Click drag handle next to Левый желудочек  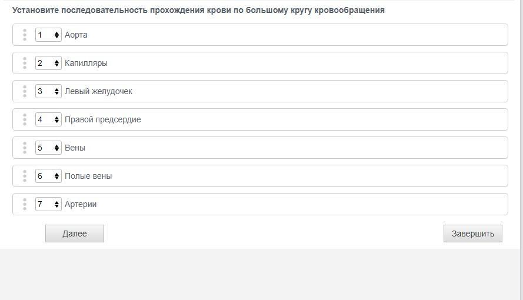tap(25, 91)
